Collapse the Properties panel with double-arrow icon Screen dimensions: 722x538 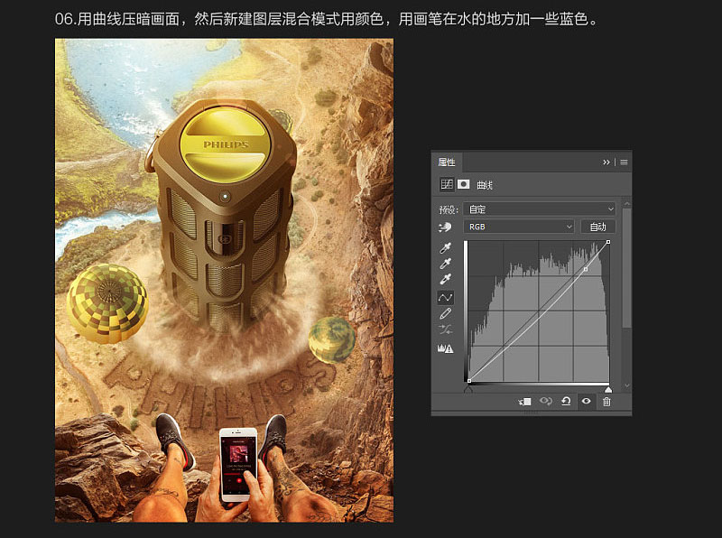tap(606, 162)
